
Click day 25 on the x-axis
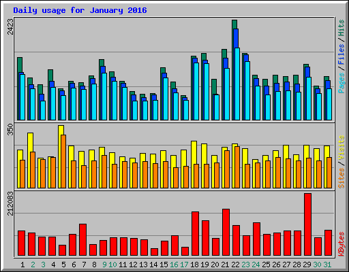(x=266, y=265)
